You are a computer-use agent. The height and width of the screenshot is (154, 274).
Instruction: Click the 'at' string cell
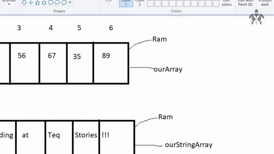(25, 135)
